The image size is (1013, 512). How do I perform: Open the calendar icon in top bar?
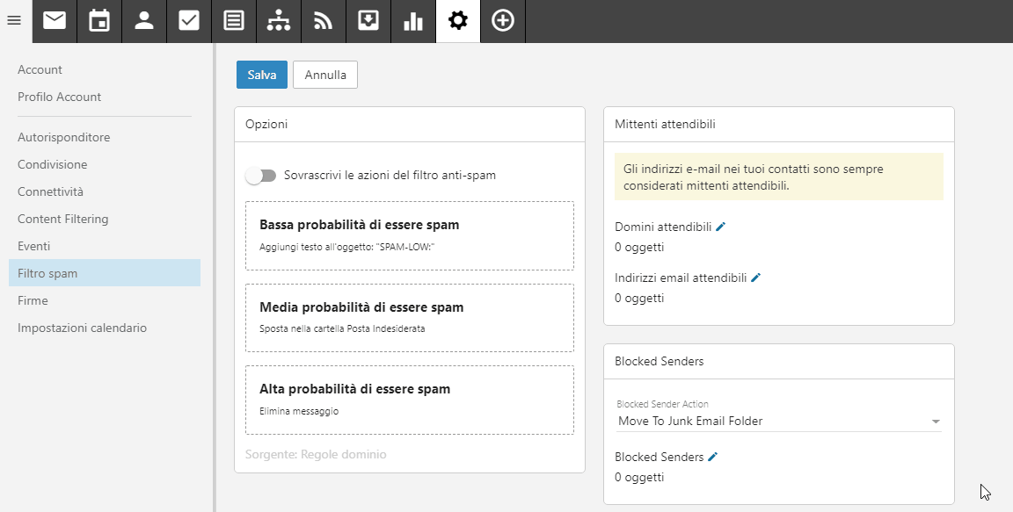click(99, 21)
